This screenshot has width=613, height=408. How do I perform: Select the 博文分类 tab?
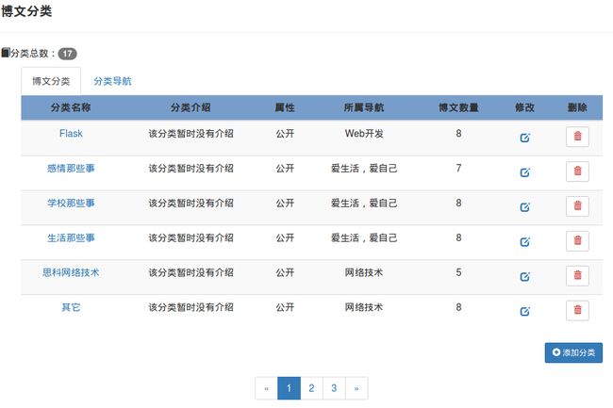coord(51,82)
